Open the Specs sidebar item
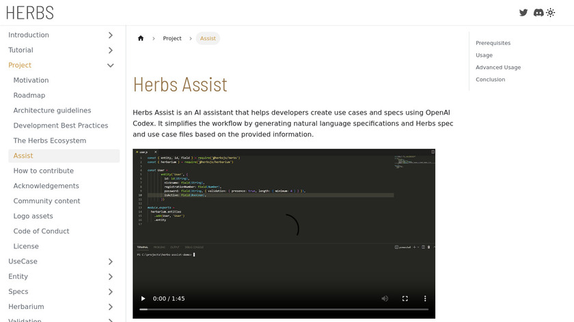574x322 pixels. 18,292
